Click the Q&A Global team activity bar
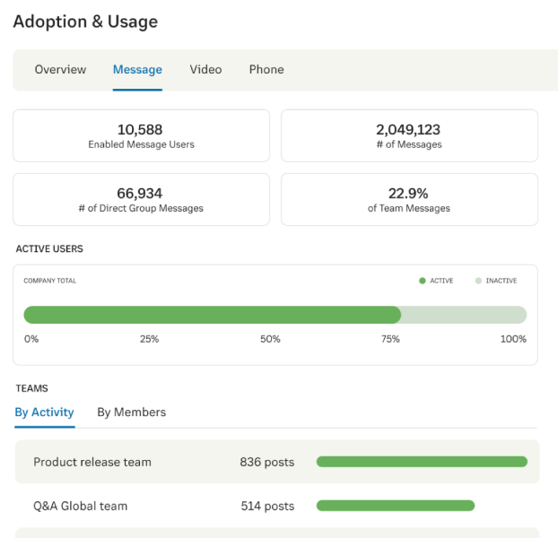 396,506
